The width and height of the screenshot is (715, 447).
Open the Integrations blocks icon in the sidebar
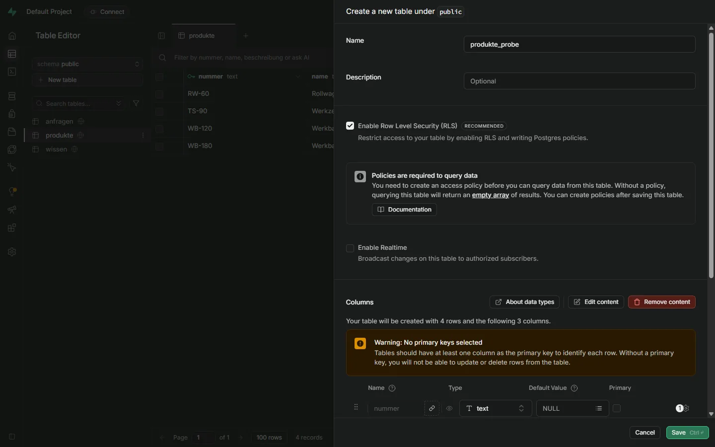12,228
